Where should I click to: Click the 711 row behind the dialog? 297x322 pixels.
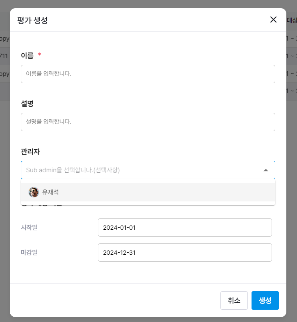[x=5, y=56]
